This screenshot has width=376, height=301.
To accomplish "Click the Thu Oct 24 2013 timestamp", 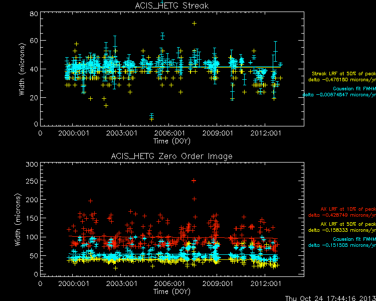I will pos(330,297).
